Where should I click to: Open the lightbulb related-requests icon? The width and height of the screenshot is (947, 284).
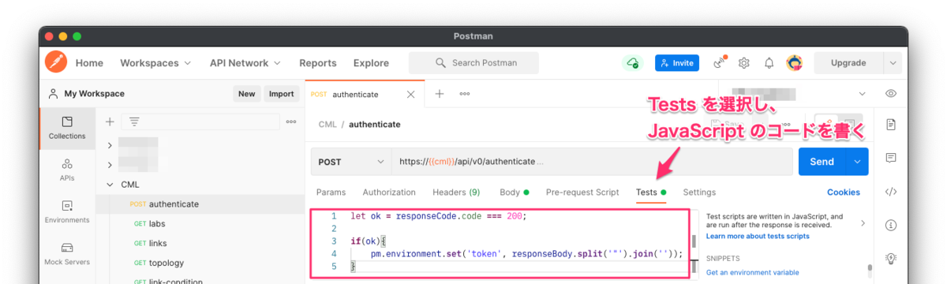click(891, 258)
